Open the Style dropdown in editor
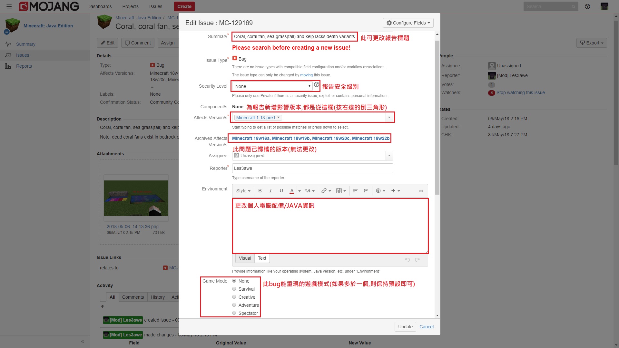619x348 pixels. point(243,191)
